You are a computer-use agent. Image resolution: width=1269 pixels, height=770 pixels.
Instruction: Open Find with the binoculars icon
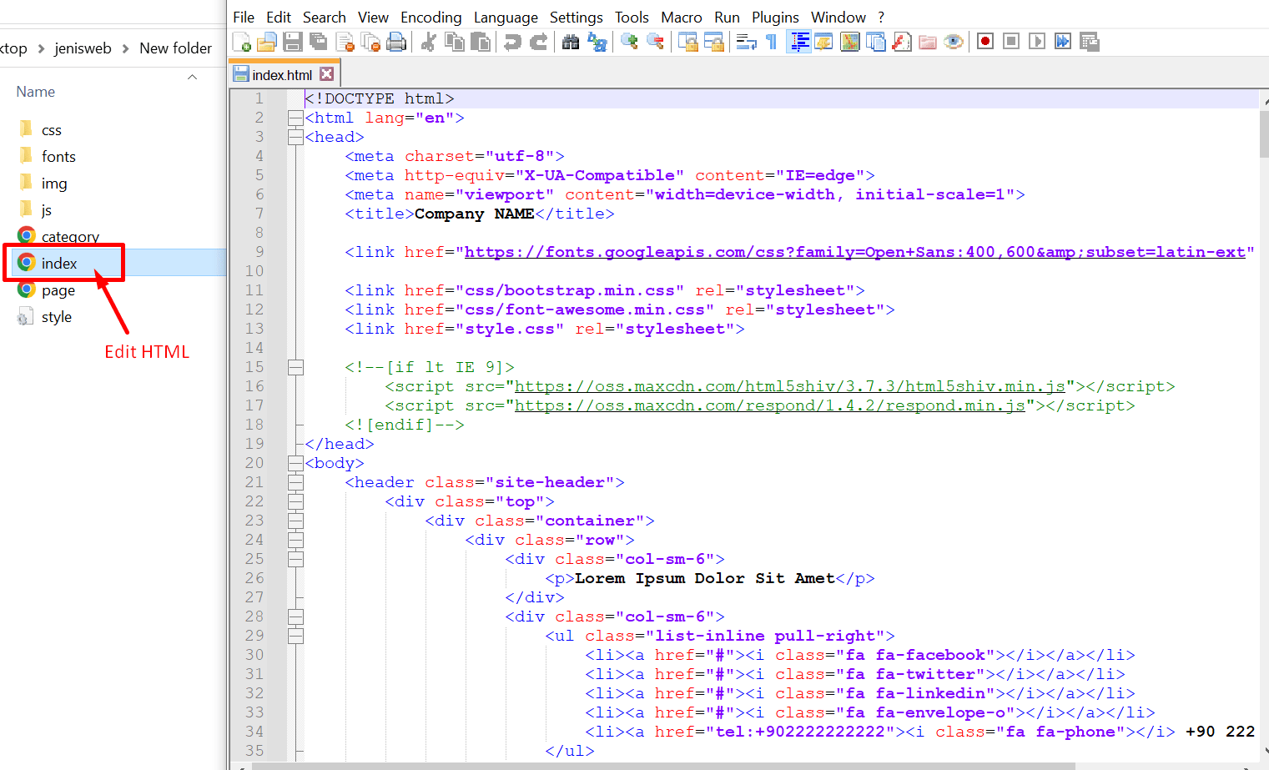point(571,42)
